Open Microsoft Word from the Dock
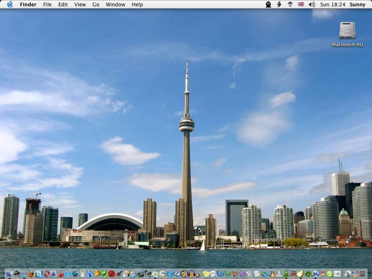The height and width of the screenshot is (279, 372). [x=221, y=274]
